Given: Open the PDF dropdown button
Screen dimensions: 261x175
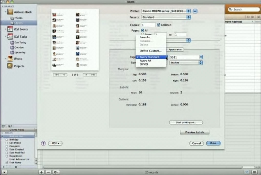Looking at the screenshot, I should (x=55, y=143).
